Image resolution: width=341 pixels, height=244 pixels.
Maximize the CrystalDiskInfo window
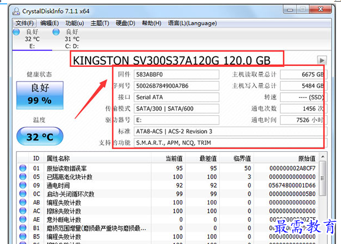tap(303, 9)
